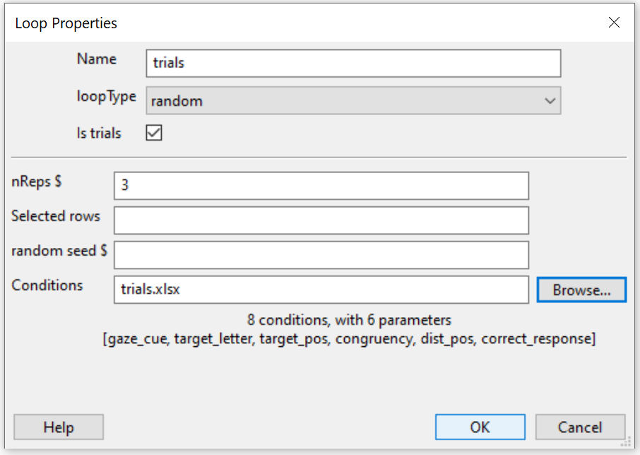640x455 pixels.
Task: Confirm the loop settings with OK
Action: (480, 427)
